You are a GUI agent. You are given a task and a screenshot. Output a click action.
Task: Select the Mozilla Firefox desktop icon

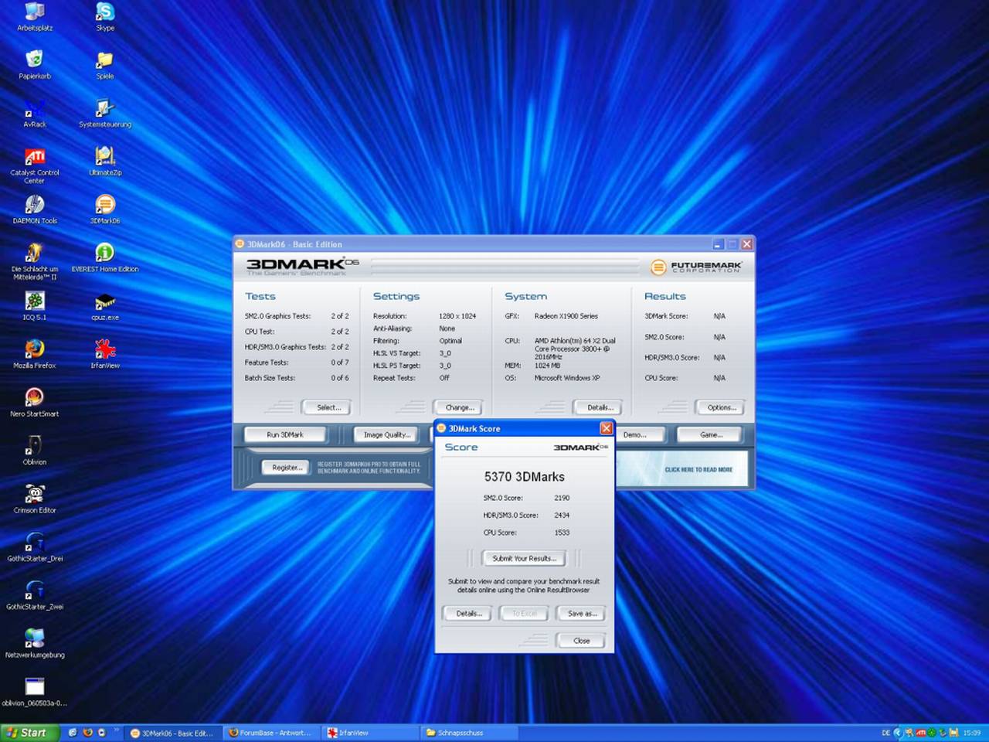35,354
